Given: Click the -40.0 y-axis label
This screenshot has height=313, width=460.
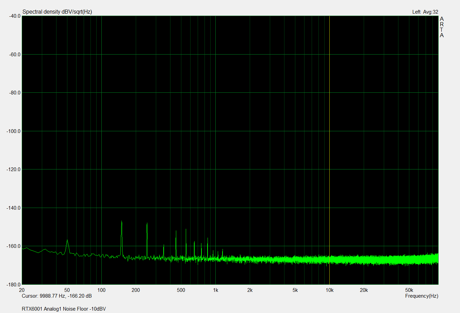Looking at the screenshot, I should 15,16.
